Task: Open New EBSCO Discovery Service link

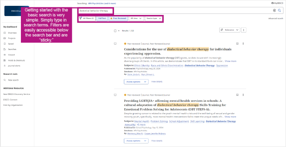Action: click(16, 94)
